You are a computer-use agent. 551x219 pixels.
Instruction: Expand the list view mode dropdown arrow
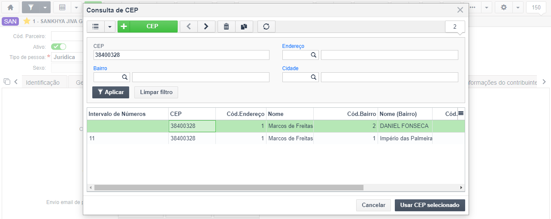click(x=109, y=27)
